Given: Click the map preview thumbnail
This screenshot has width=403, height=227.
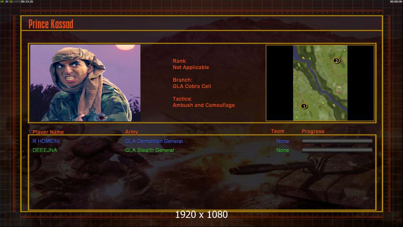Looking at the screenshot, I should click(320, 83).
